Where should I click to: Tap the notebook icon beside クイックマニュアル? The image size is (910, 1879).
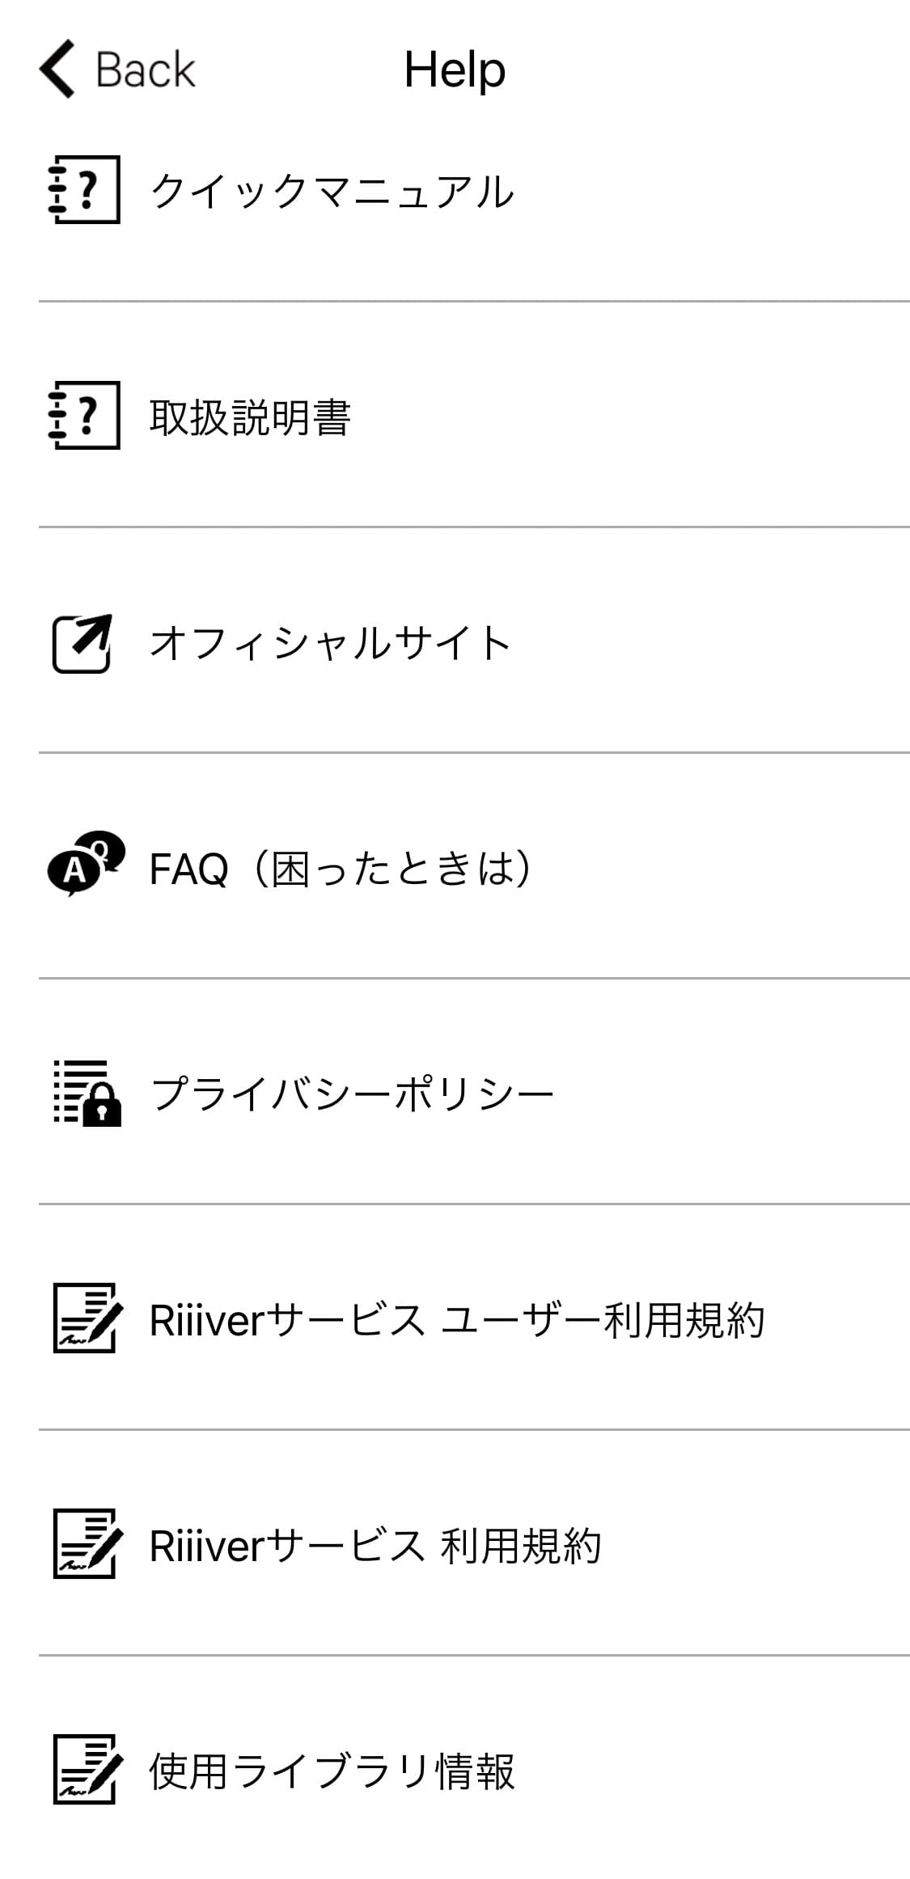pyautogui.click(x=84, y=189)
